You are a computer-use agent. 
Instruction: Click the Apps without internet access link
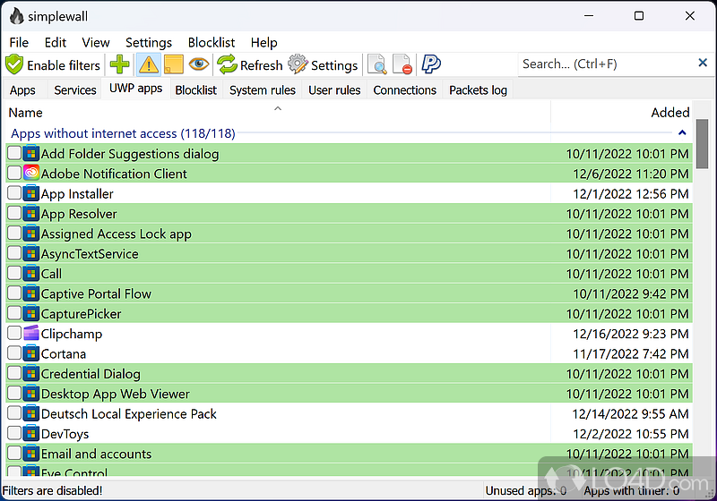coord(123,133)
